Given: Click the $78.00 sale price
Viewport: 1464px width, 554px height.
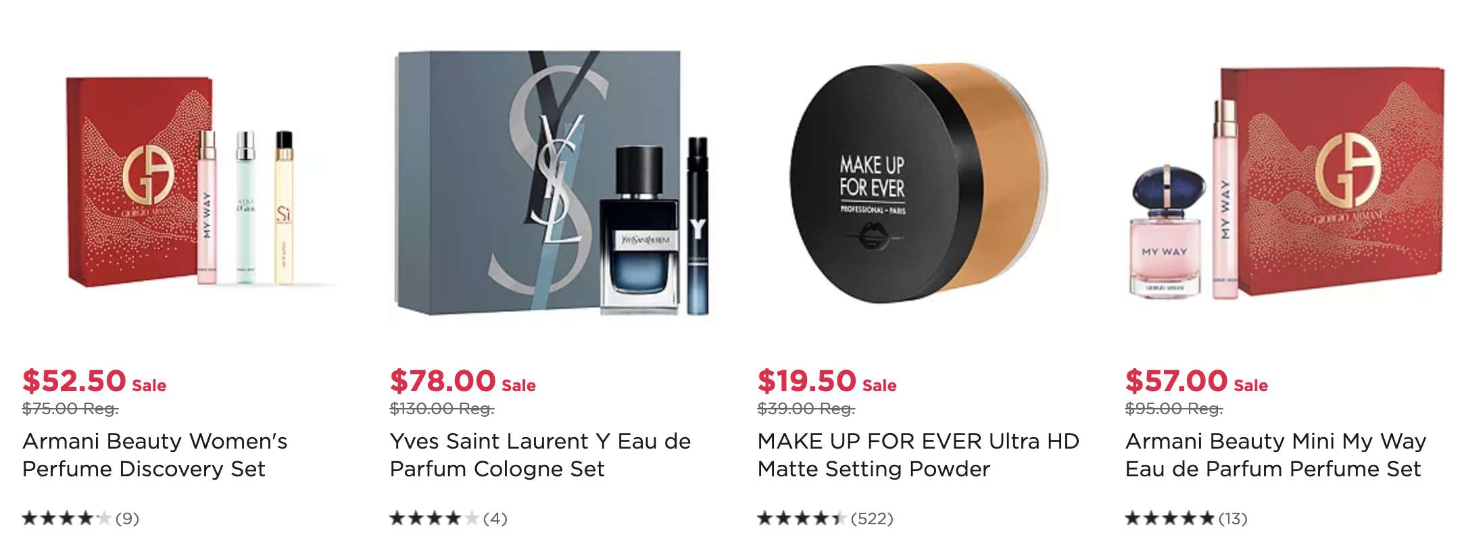Looking at the screenshot, I should point(443,381).
